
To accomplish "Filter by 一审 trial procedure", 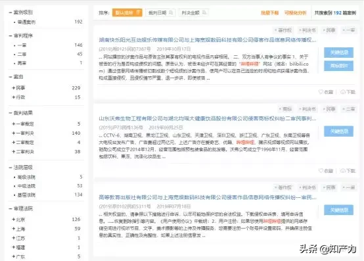I will 22,45.
